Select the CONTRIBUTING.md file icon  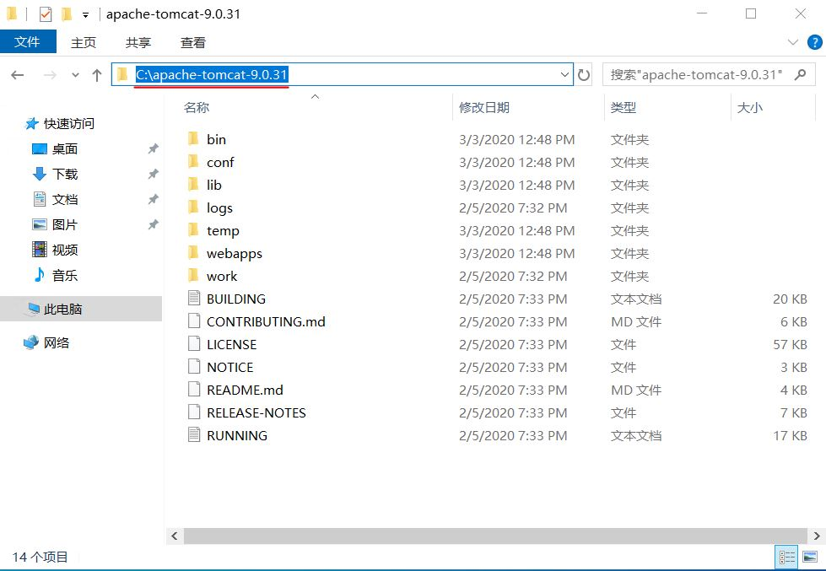tap(194, 321)
